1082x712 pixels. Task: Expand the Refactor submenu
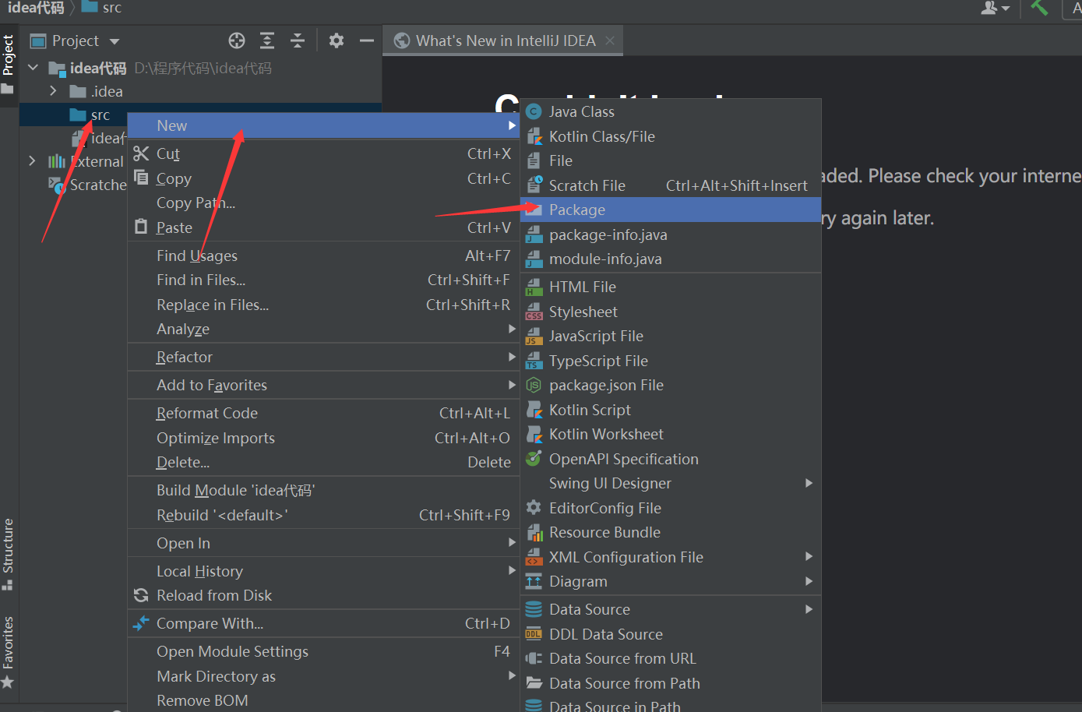pos(512,357)
